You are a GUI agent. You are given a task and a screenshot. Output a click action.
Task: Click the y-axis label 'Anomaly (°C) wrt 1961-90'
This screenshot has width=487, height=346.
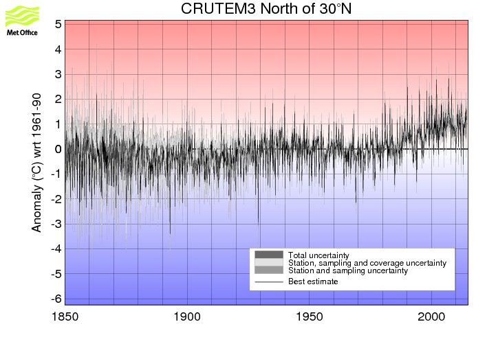click(x=36, y=162)
